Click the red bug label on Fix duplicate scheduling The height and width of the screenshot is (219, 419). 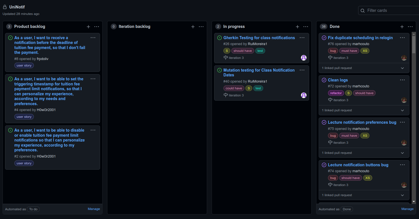pos(333,51)
